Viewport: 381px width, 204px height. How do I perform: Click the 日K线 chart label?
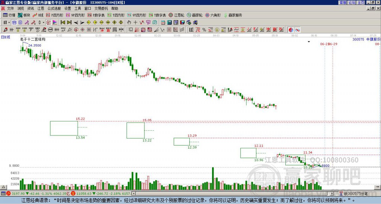(x=5, y=37)
